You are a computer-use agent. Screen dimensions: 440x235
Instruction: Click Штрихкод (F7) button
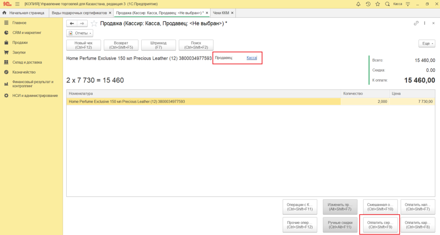pyautogui.click(x=159, y=45)
